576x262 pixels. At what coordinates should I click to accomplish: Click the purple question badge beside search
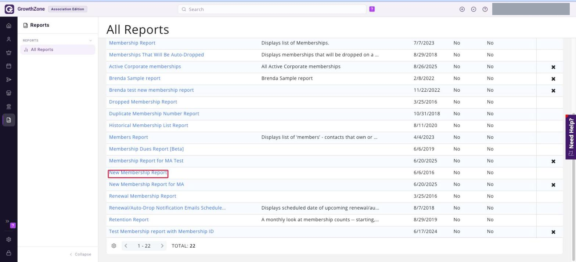point(372,9)
